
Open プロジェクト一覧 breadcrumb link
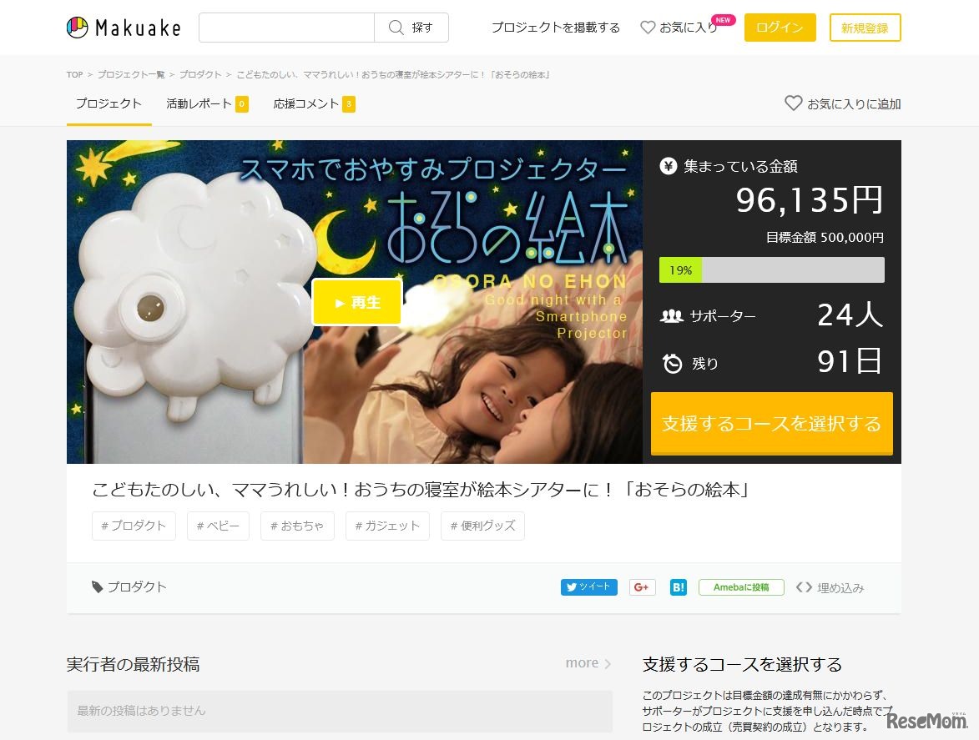click(130, 74)
